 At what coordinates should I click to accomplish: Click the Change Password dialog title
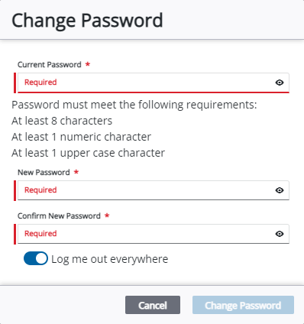[87, 21]
